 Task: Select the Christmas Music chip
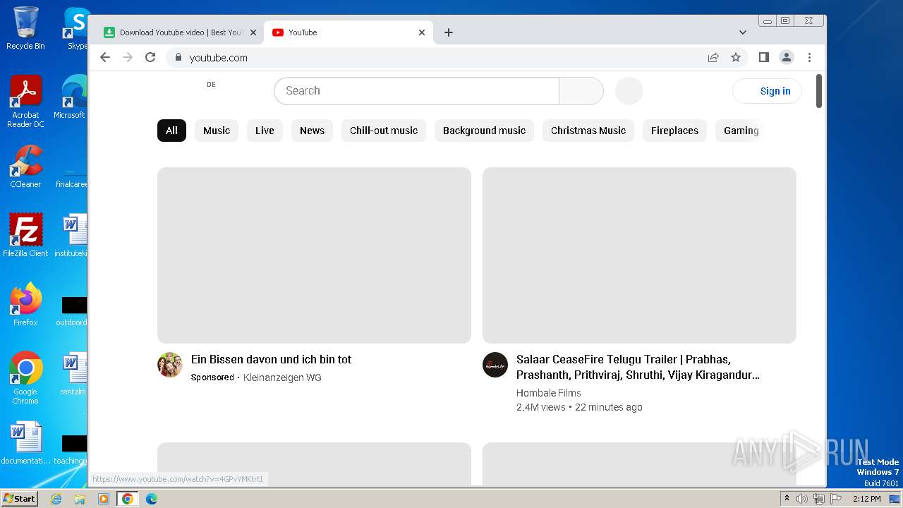click(x=588, y=131)
